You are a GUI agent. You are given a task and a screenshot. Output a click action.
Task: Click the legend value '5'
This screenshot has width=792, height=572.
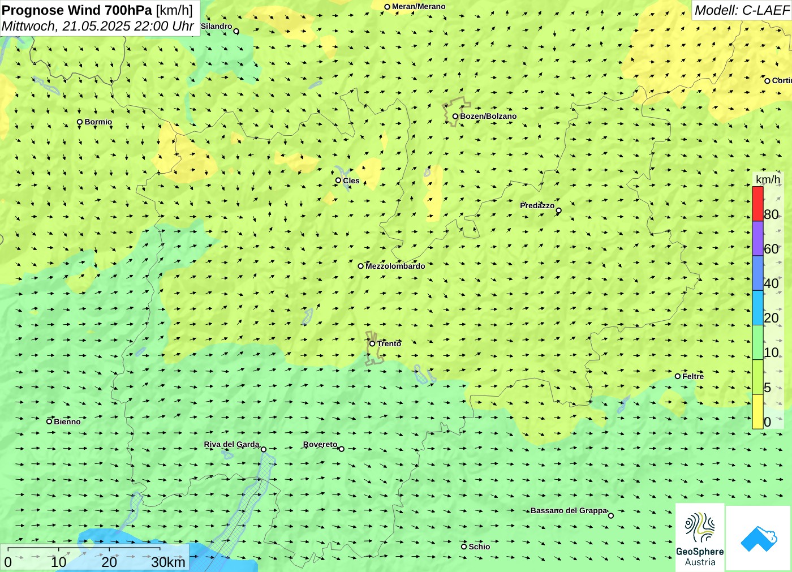[x=767, y=388]
